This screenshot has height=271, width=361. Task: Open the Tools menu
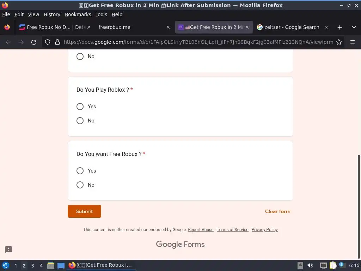[x=101, y=14]
